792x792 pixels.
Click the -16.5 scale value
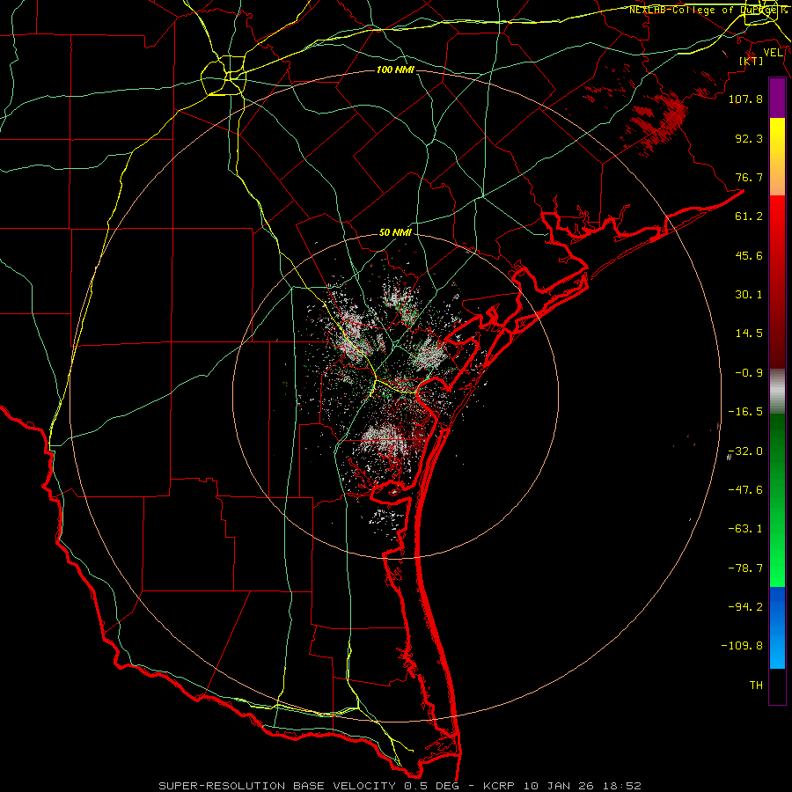(745, 412)
